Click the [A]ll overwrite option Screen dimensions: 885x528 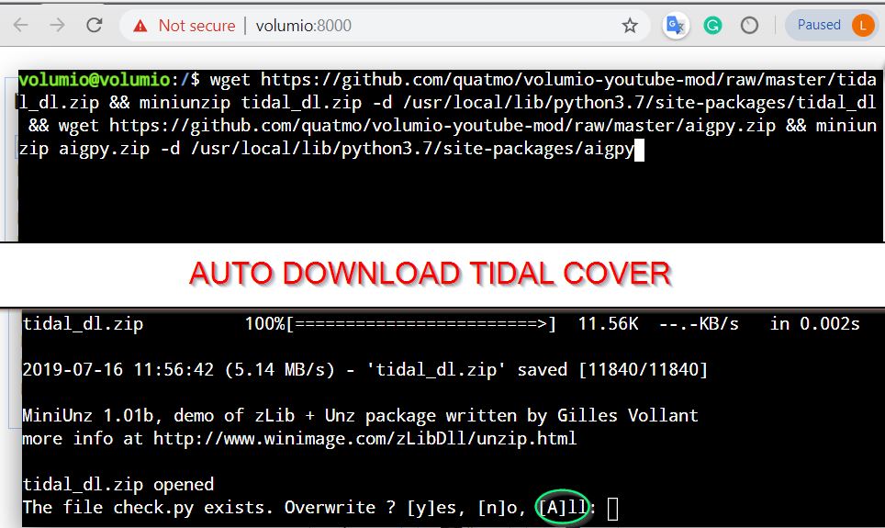click(x=562, y=507)
